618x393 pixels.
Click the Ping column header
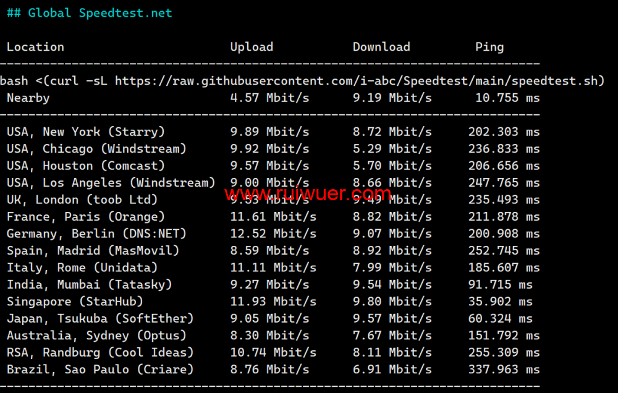(x=489, y=47)
